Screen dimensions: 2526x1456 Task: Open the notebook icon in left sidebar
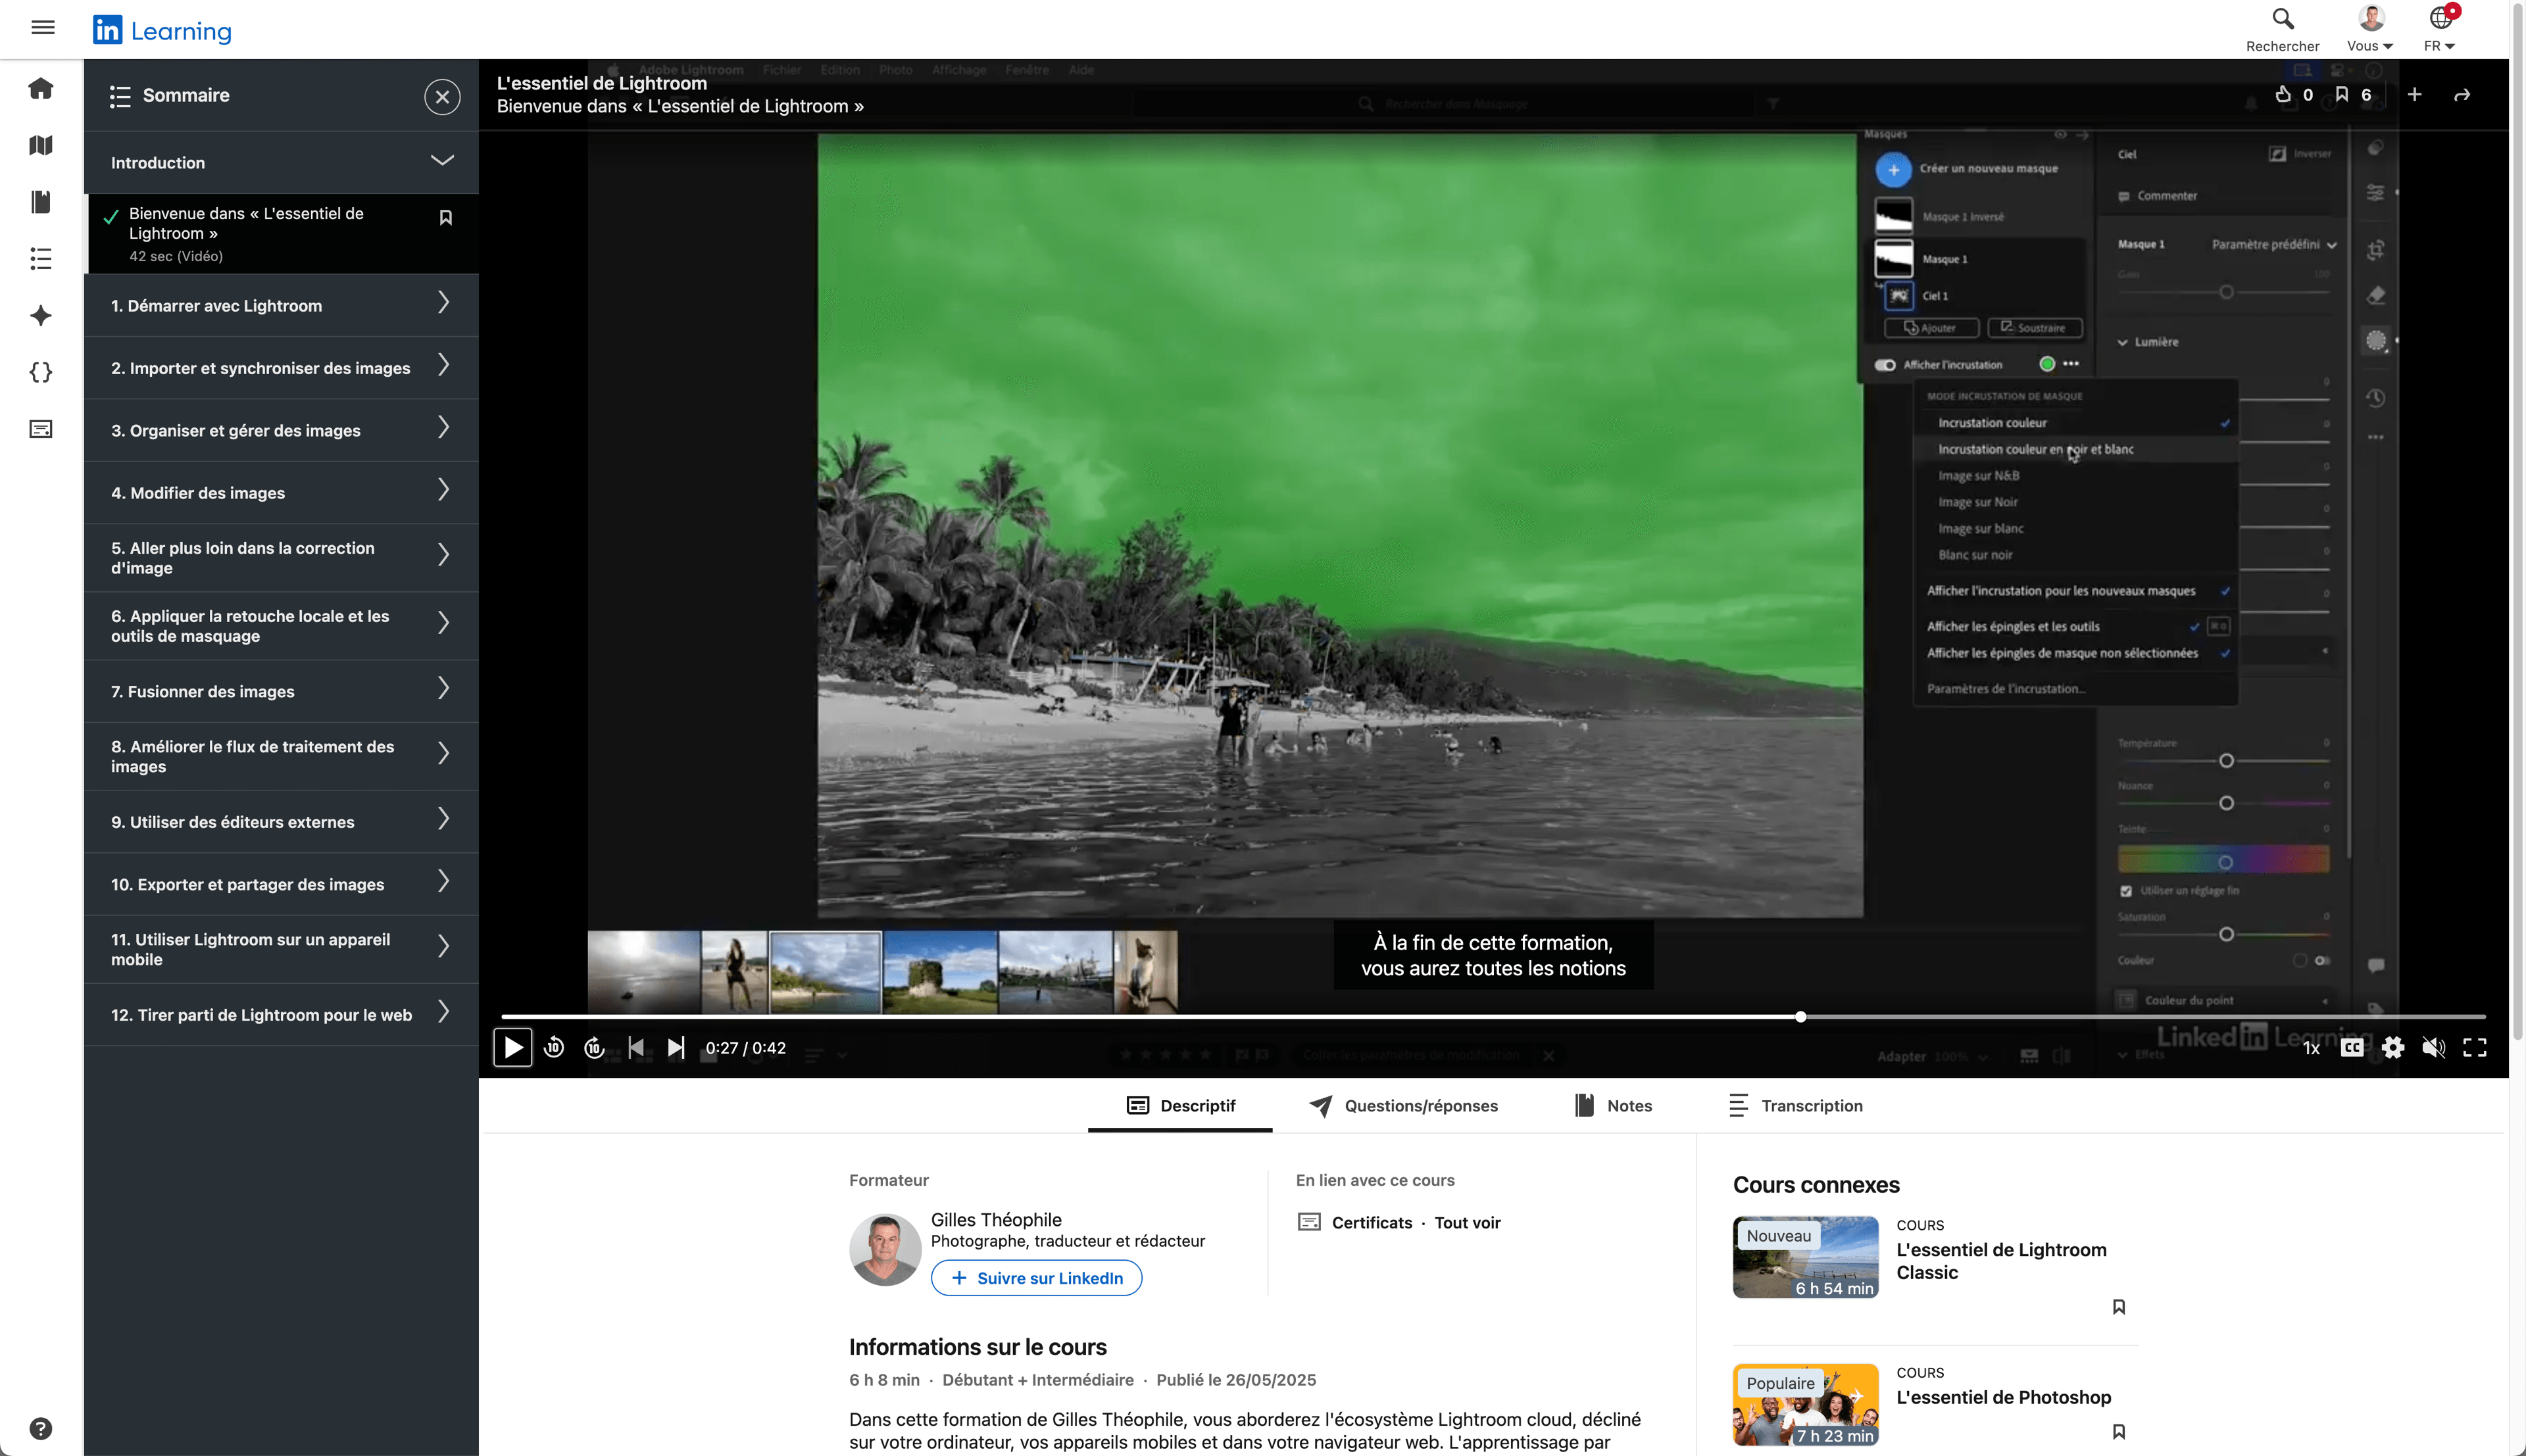41,202
